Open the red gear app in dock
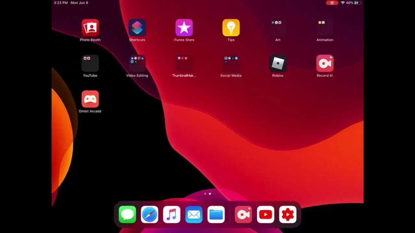Screen dimensions: 415x233 (x=288, y=215)
